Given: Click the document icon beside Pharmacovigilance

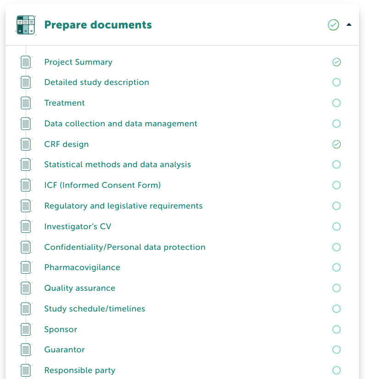Looking at the screenshot, I should pyautogui.click(x=26, y=267).
